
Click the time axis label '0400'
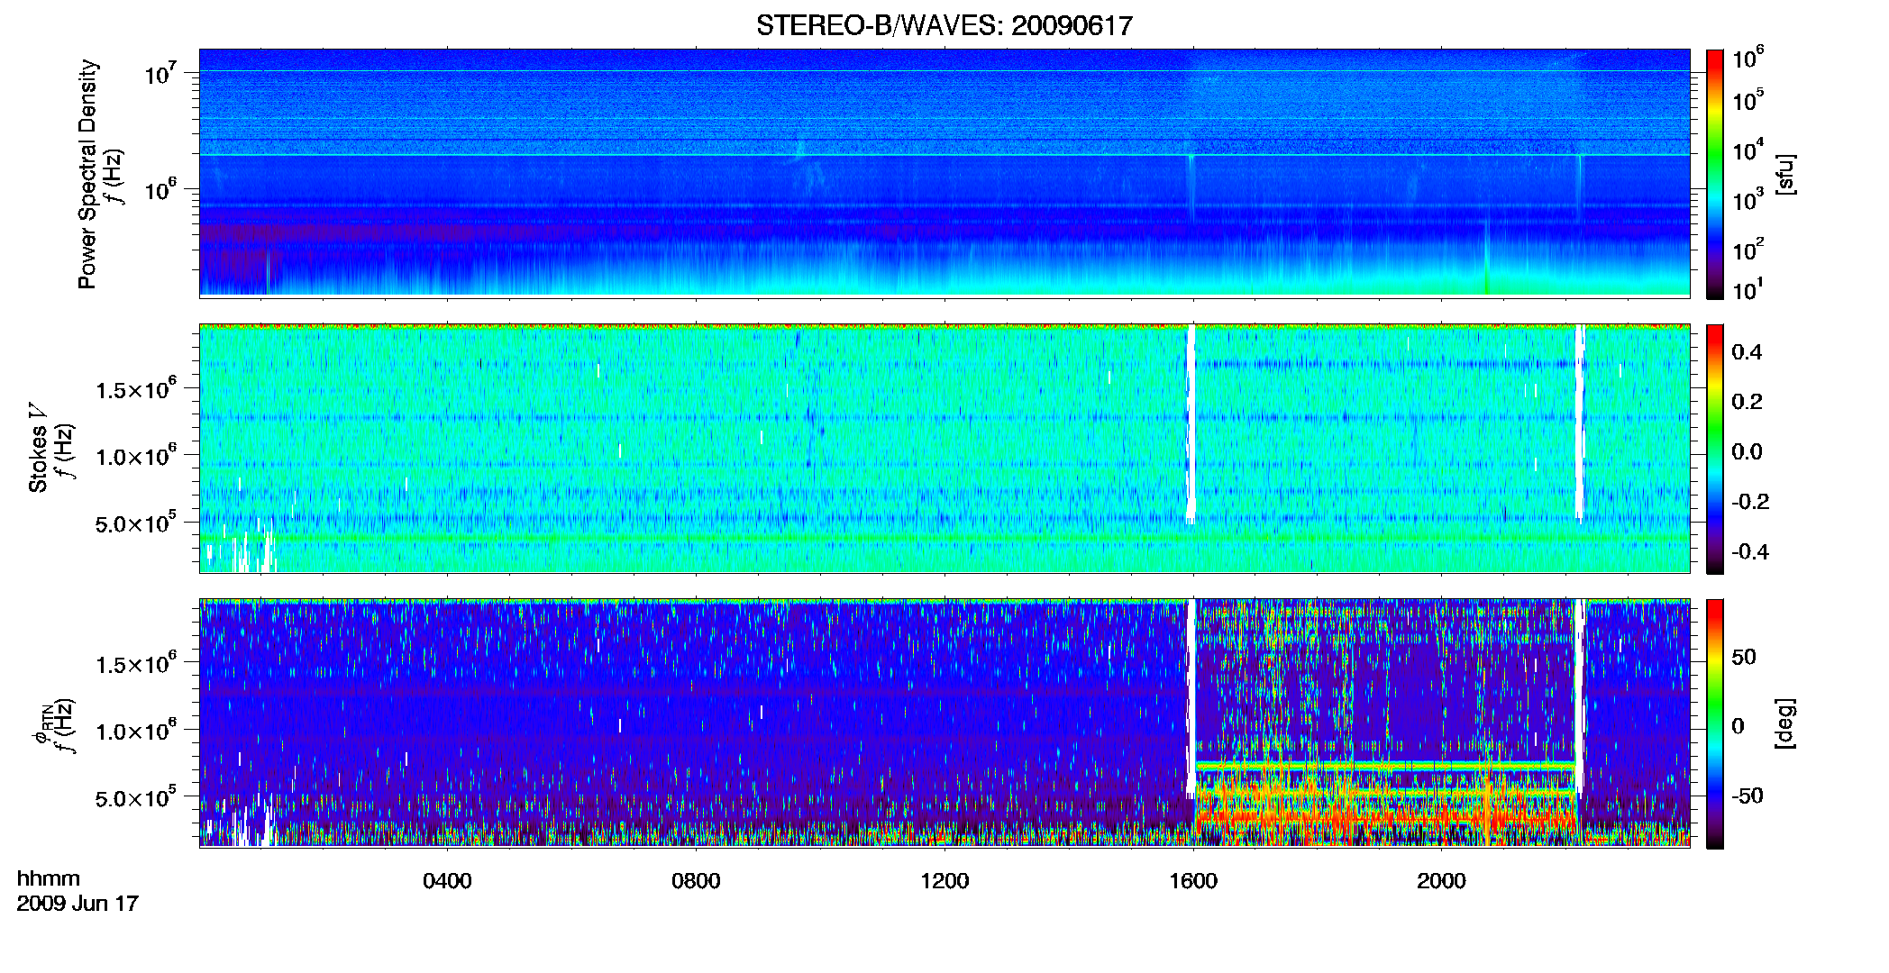(447, 880)
